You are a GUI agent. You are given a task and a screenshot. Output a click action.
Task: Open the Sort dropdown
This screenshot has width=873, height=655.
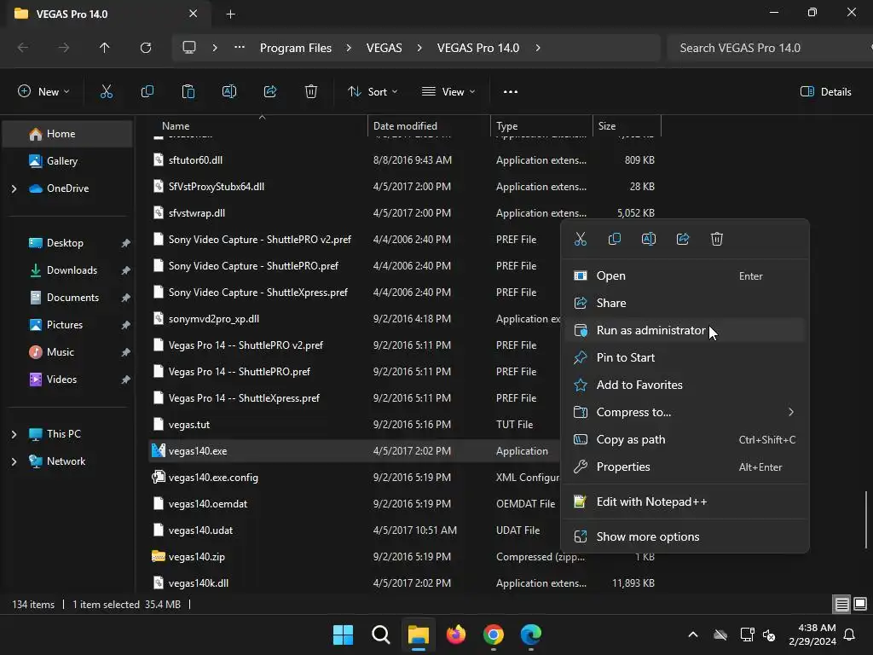[373, 92]
